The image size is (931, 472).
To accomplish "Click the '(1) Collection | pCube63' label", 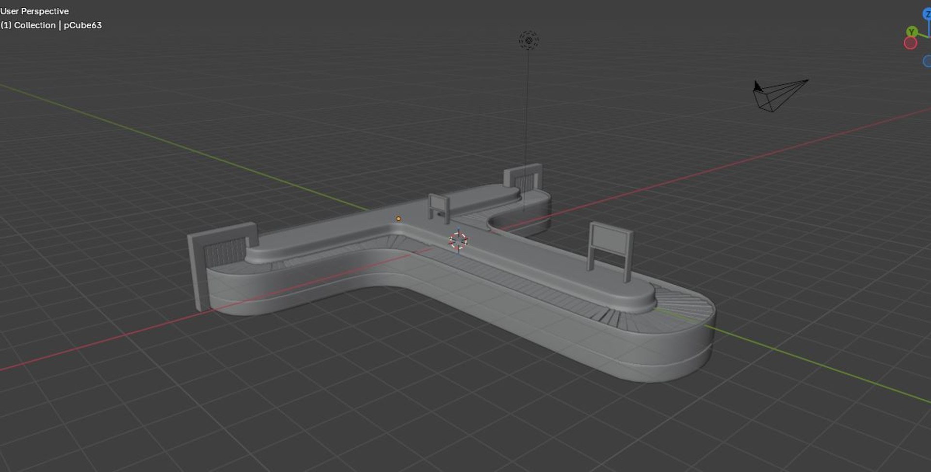I will tap(51, 25).
